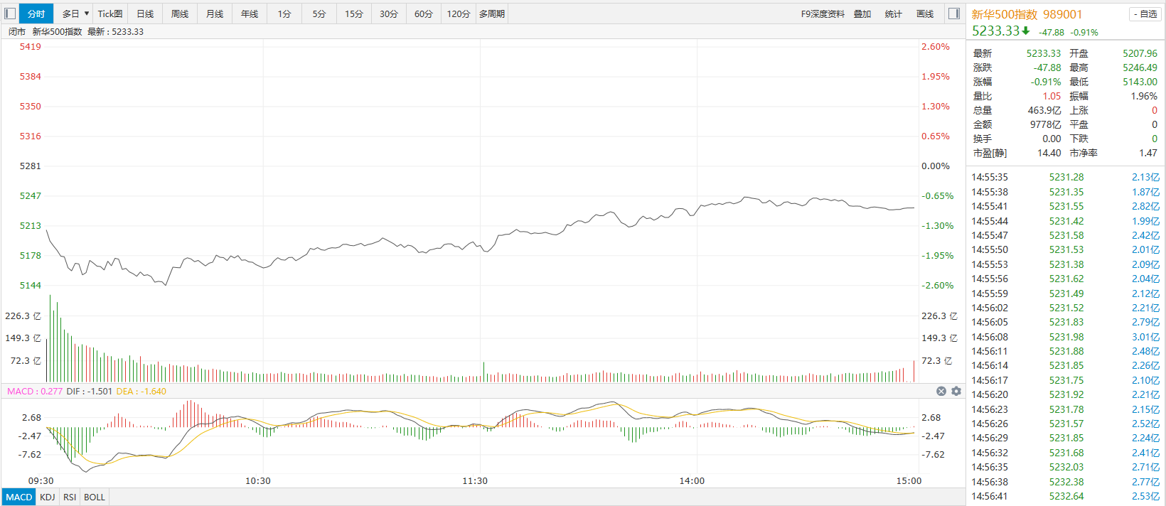
Task: Switch indicator to KDJ
Action: point(48,497)
